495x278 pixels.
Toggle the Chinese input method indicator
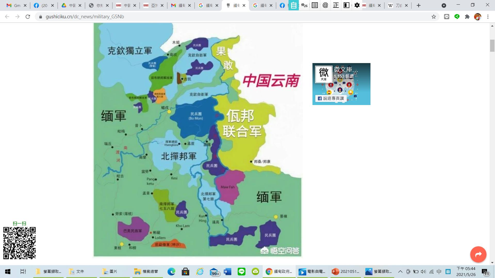(439, 271)
